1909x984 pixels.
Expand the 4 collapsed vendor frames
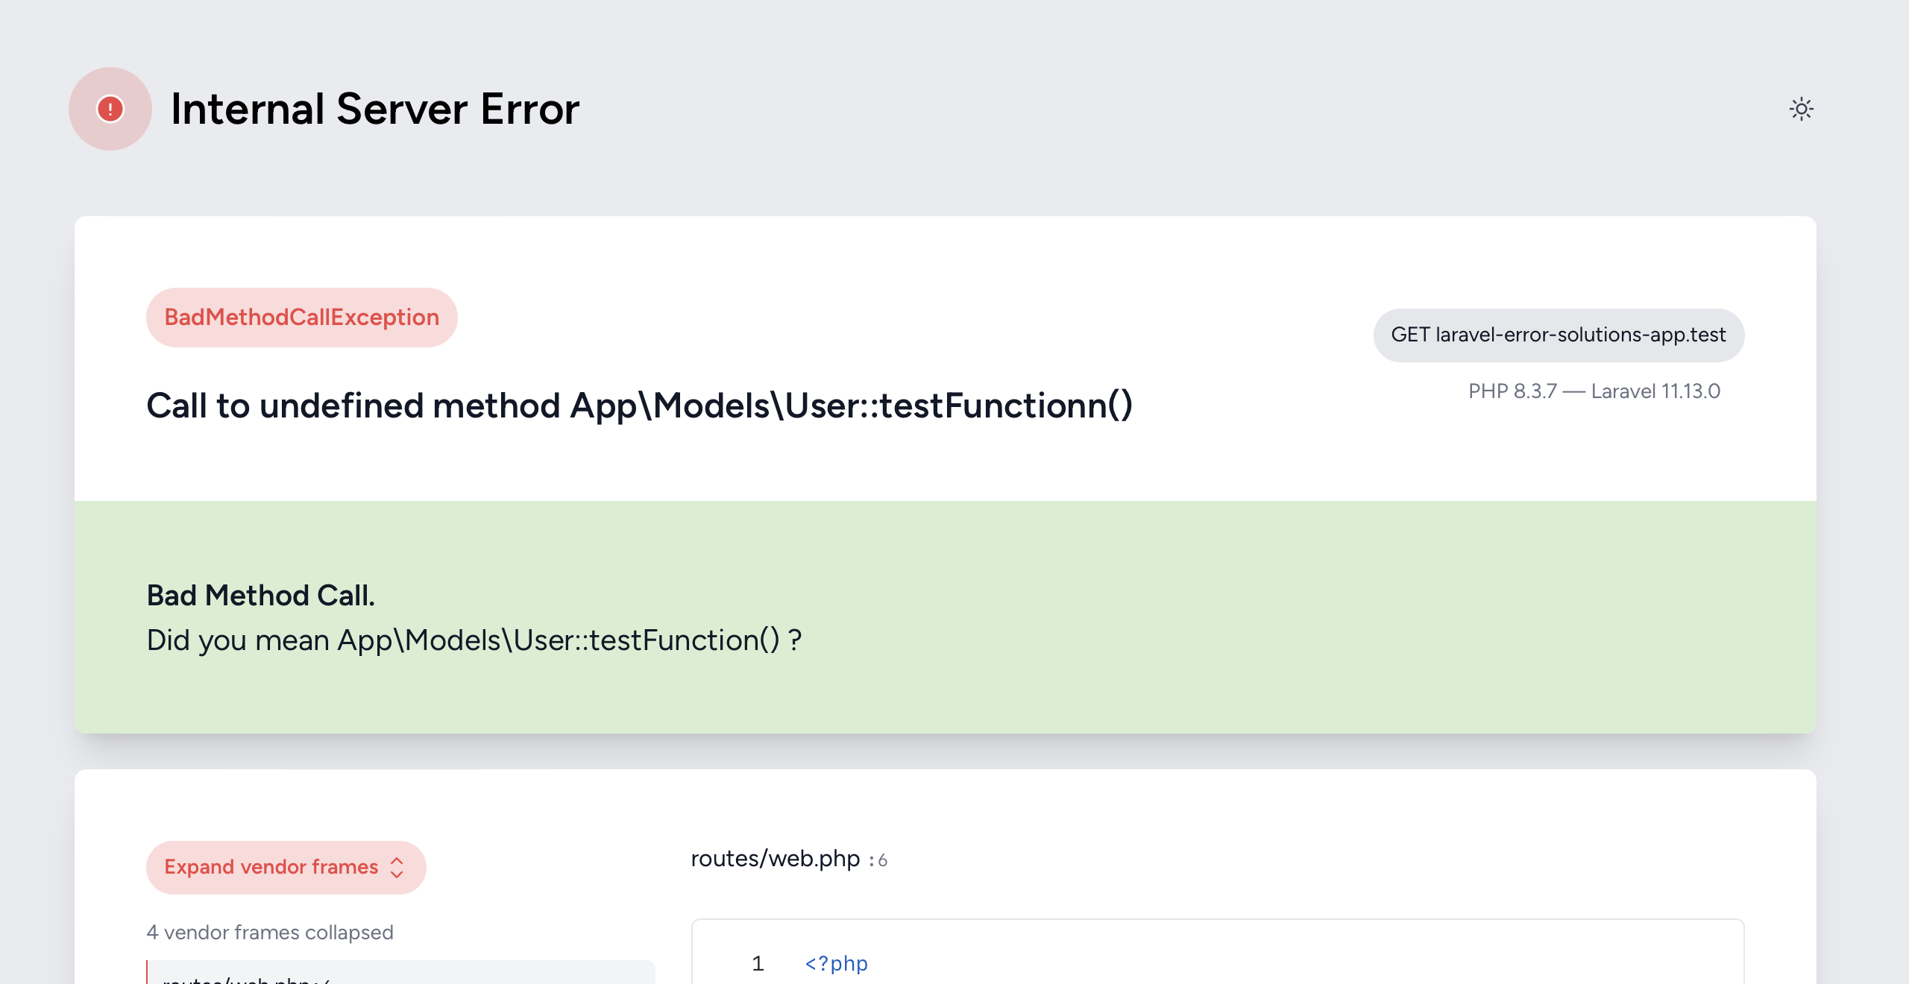(x=270, y=932)
